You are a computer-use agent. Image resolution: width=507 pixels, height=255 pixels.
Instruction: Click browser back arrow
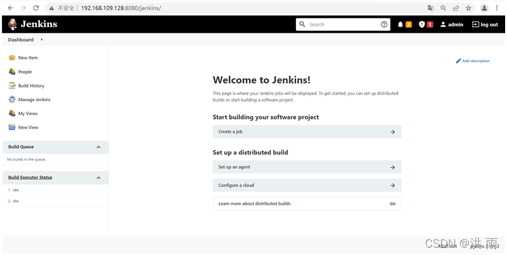coord(10,8)
